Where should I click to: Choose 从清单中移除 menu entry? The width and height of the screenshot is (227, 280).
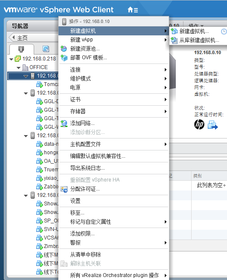[113, 255]
